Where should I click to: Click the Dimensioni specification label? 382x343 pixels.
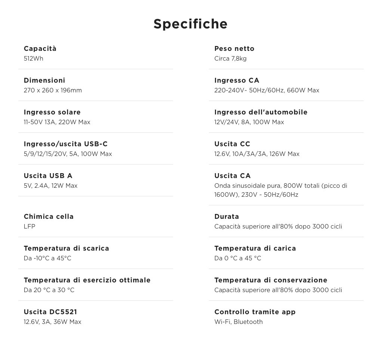pos(44,80)
